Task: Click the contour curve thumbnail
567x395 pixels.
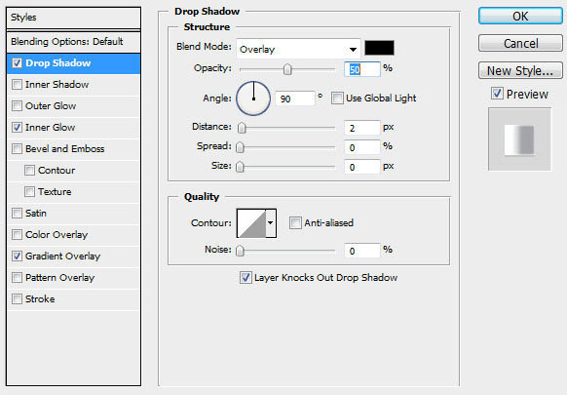Action: pyautogui.click(x=252, y=223)
